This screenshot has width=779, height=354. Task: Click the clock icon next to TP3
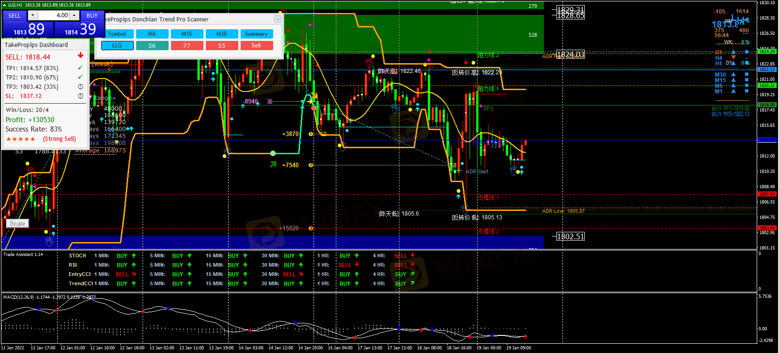pyautogui.click(x=80, y=87)
